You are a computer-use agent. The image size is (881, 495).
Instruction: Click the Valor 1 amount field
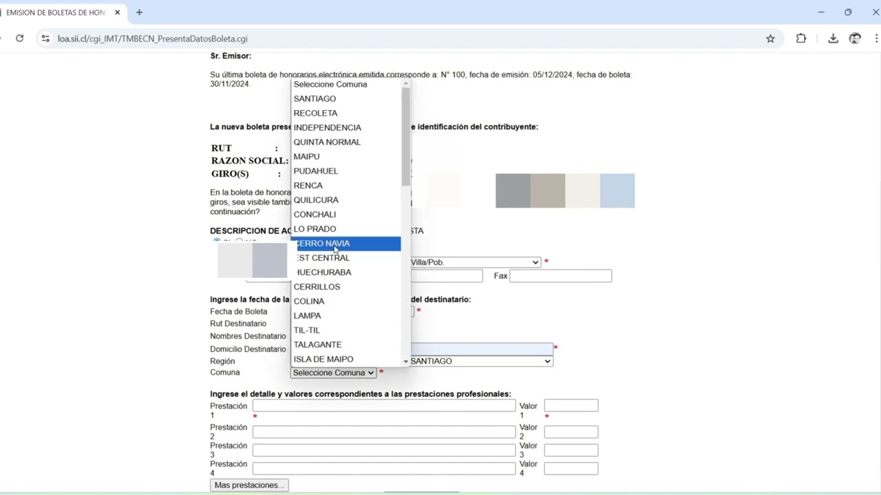coord(571,406)
